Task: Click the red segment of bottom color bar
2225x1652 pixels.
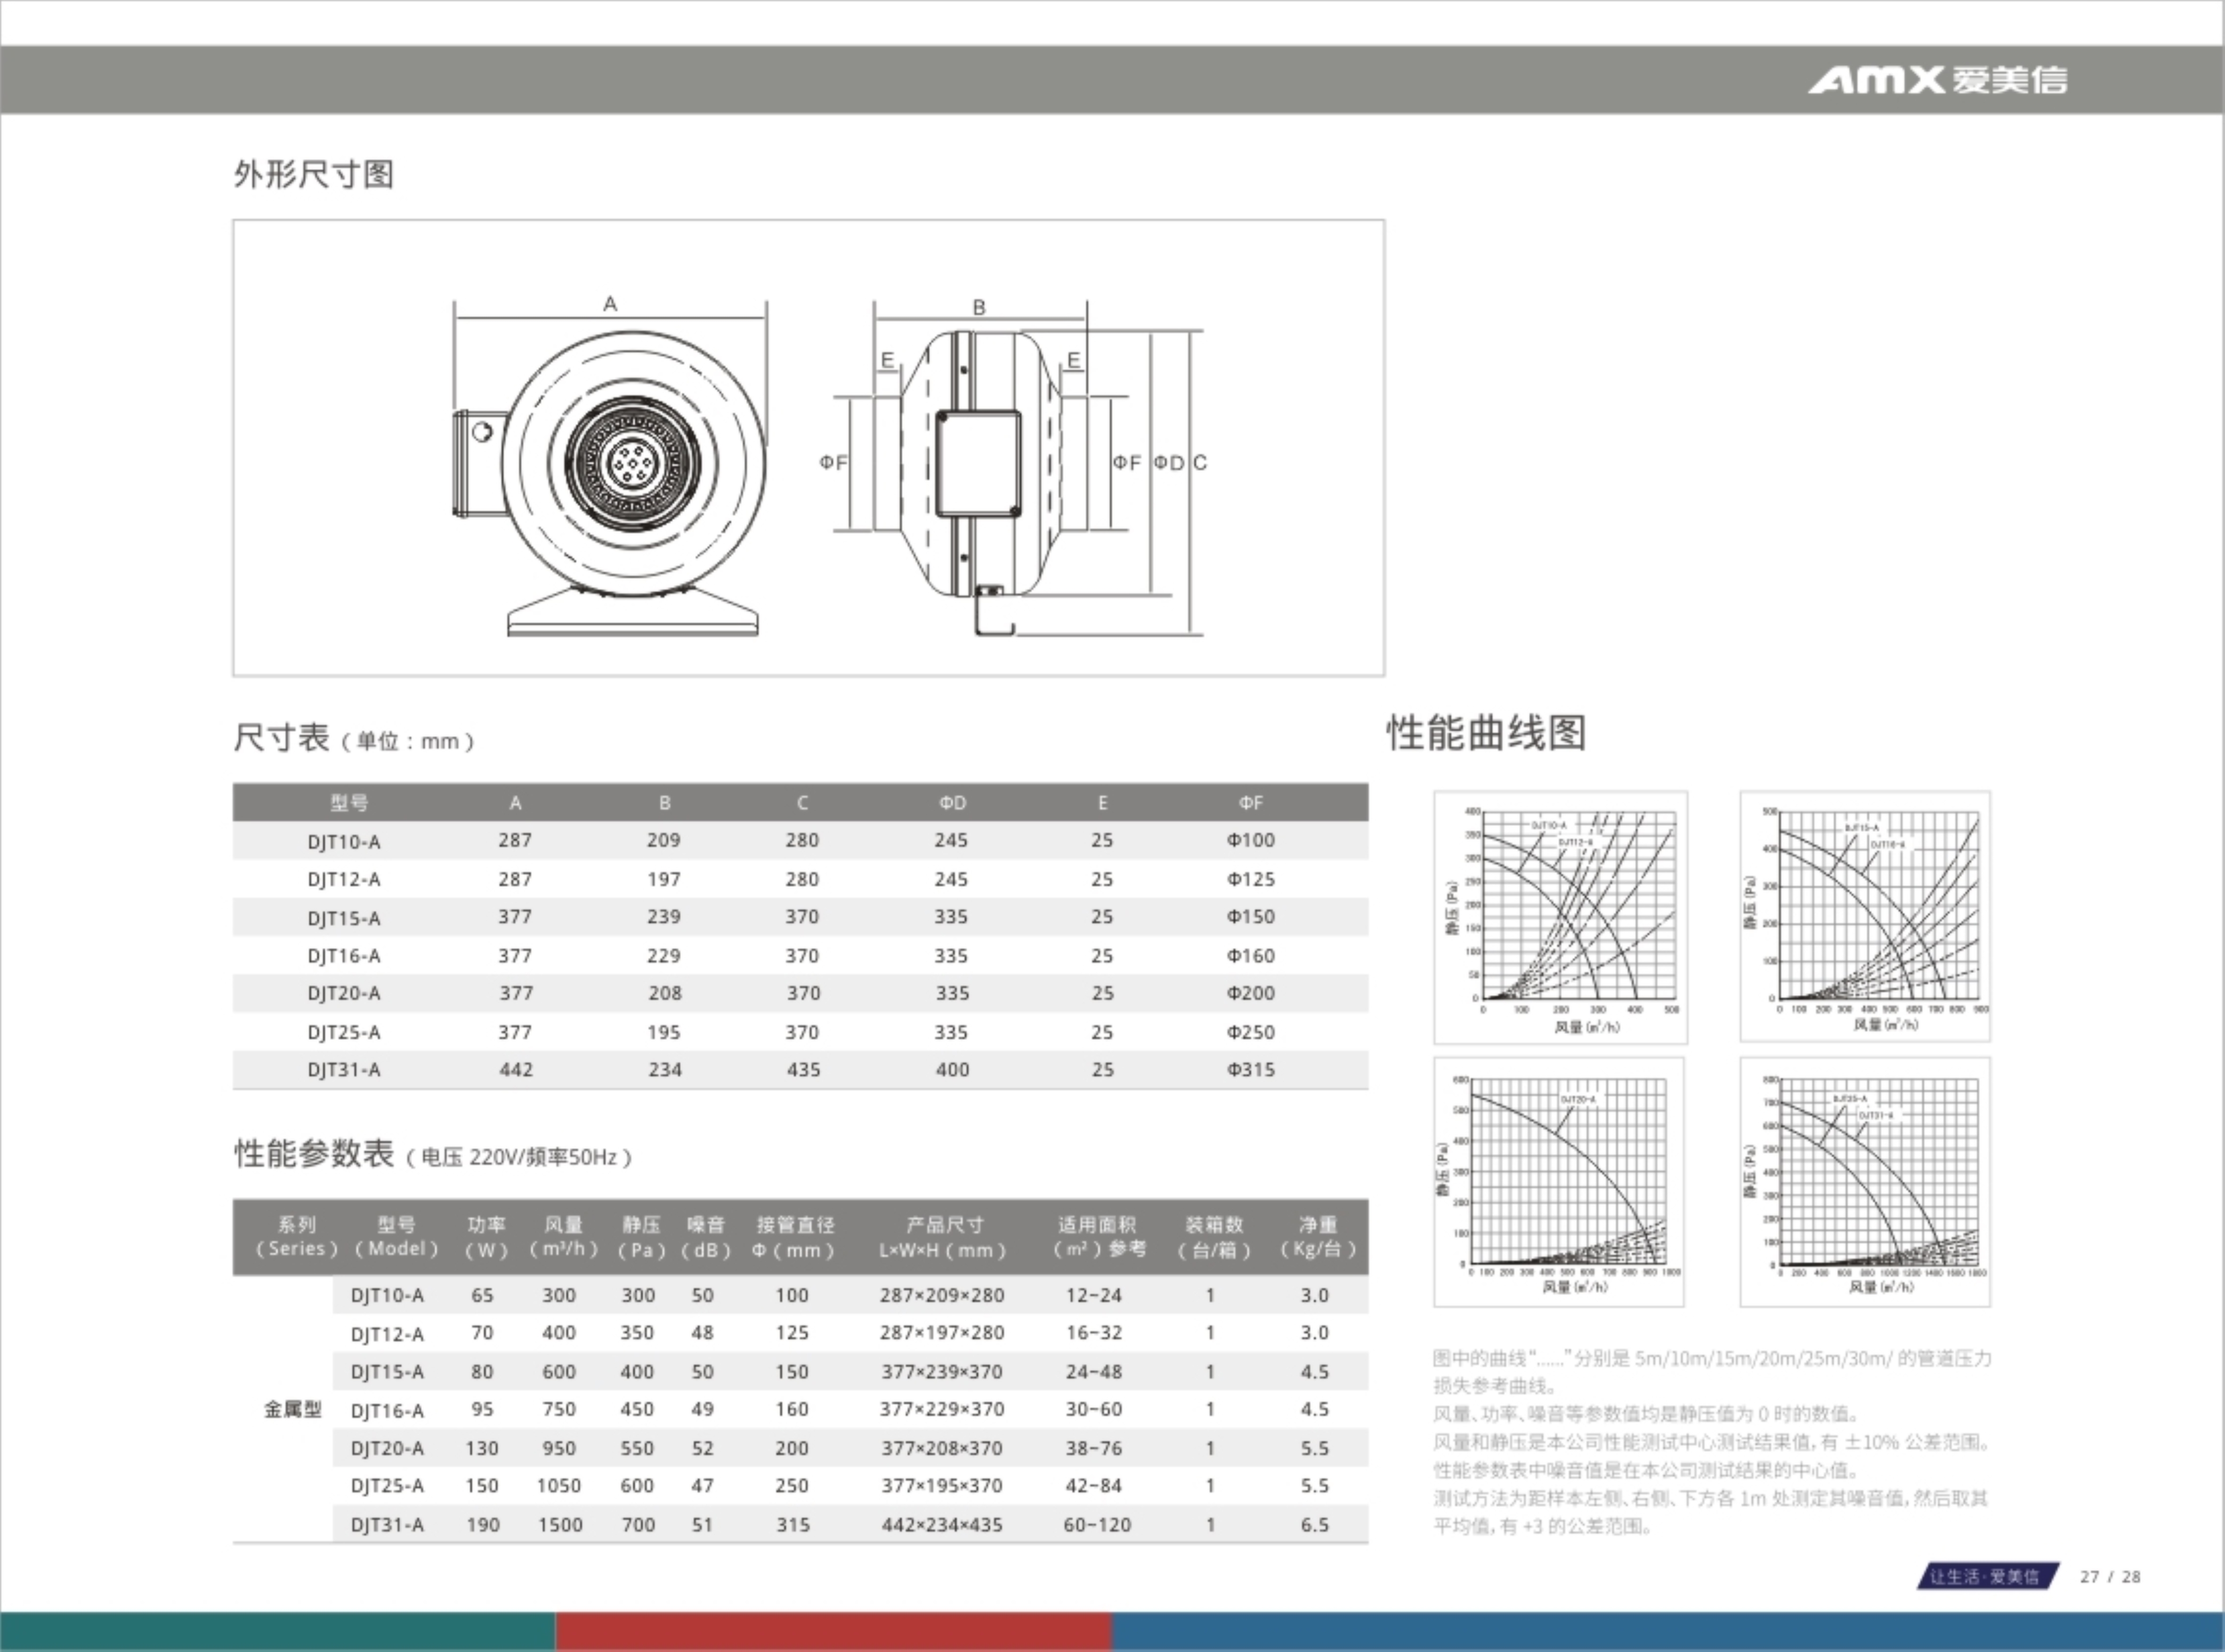Action: [x=832, y=1631]
